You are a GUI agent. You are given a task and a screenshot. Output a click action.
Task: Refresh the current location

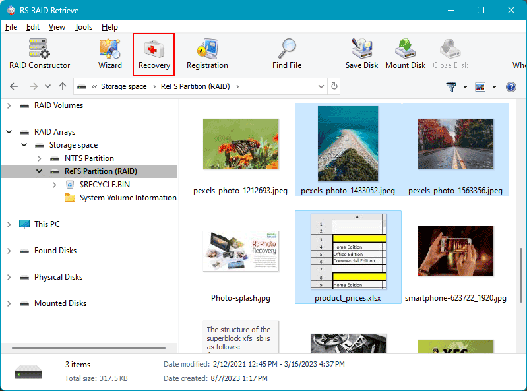pos(334,86)
